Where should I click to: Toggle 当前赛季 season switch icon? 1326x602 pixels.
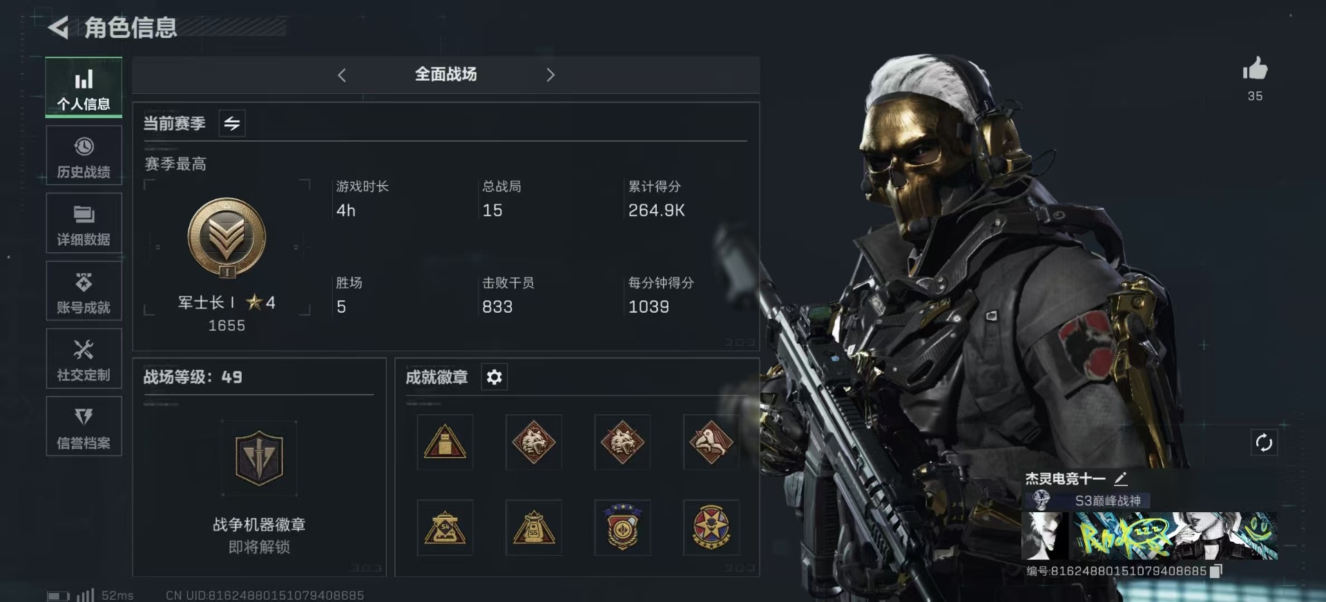[x=232, y=124]
